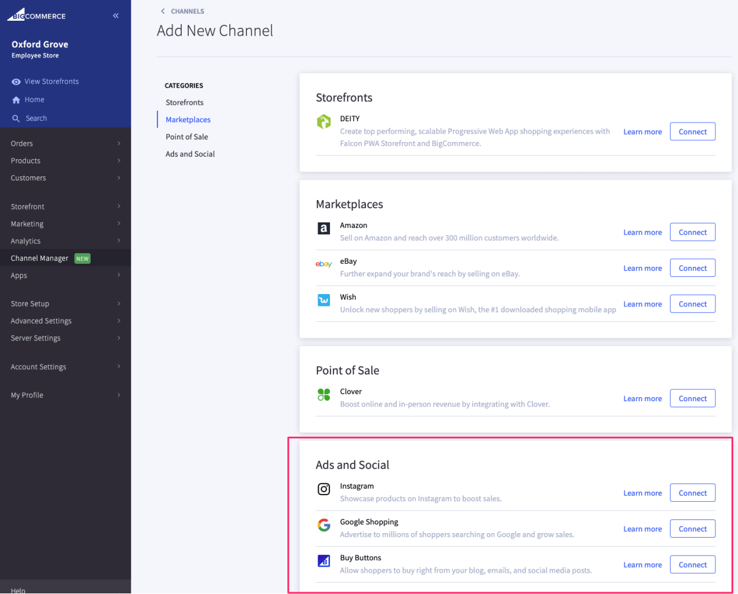This screenshot has height=594, width=738.
Task: Learn more about Buy Buttons
Action: tap(643, 565)
